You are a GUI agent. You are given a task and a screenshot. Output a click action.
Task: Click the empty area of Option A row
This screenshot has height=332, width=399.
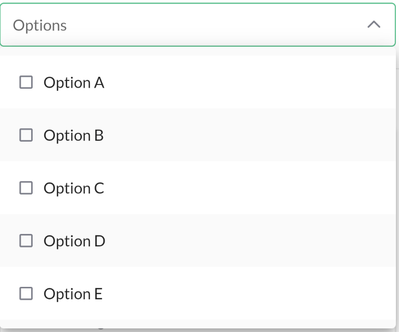[x=249, y=82]
